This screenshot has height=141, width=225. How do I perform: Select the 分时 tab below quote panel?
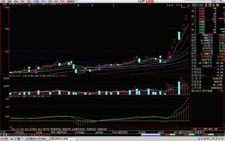tap(195, 129)
